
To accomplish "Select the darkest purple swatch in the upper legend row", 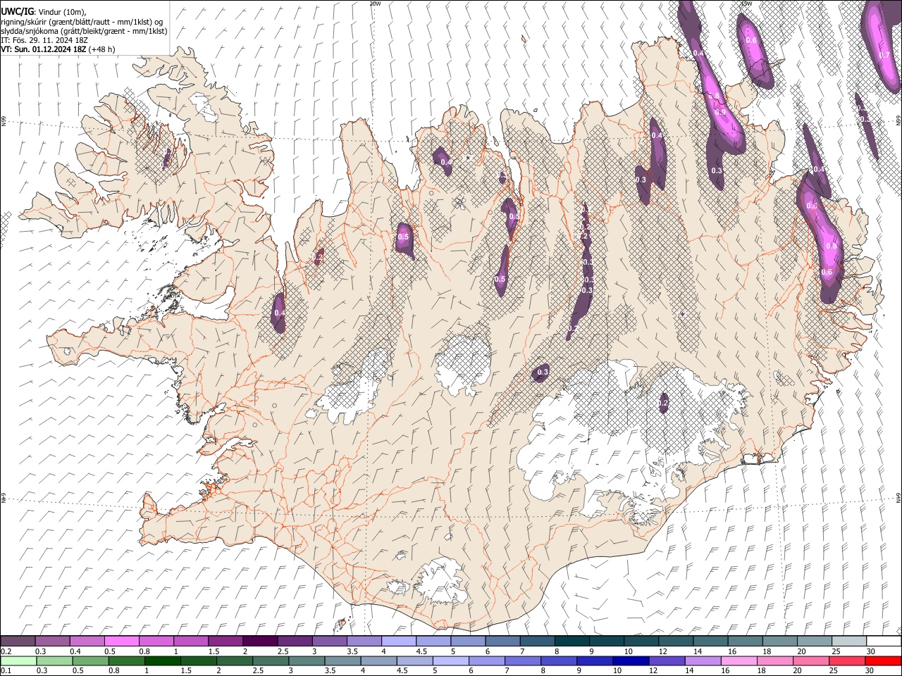I will pos(260,641).
